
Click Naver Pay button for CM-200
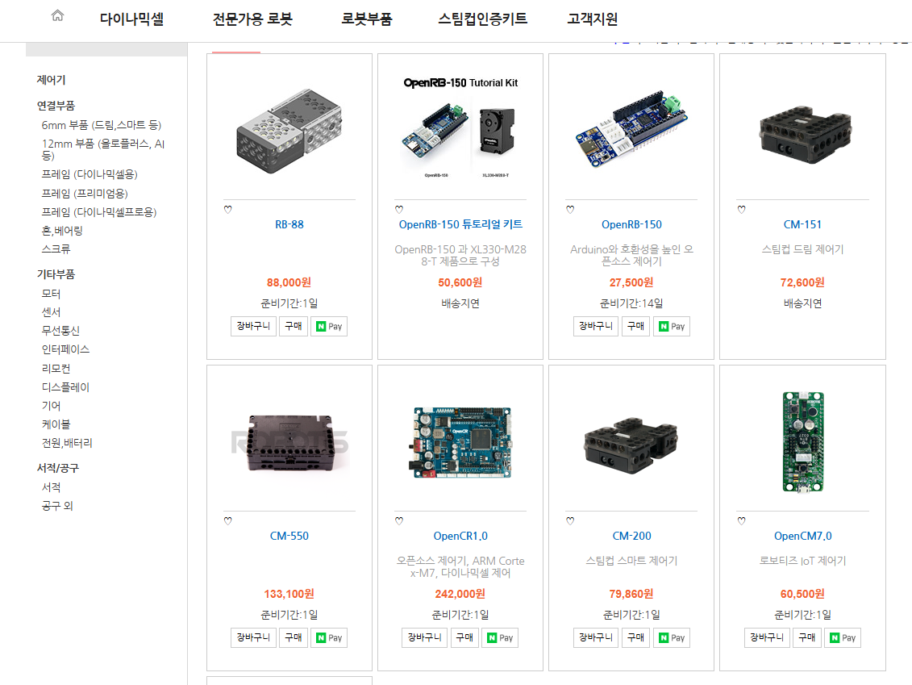(x=671, y=638)
